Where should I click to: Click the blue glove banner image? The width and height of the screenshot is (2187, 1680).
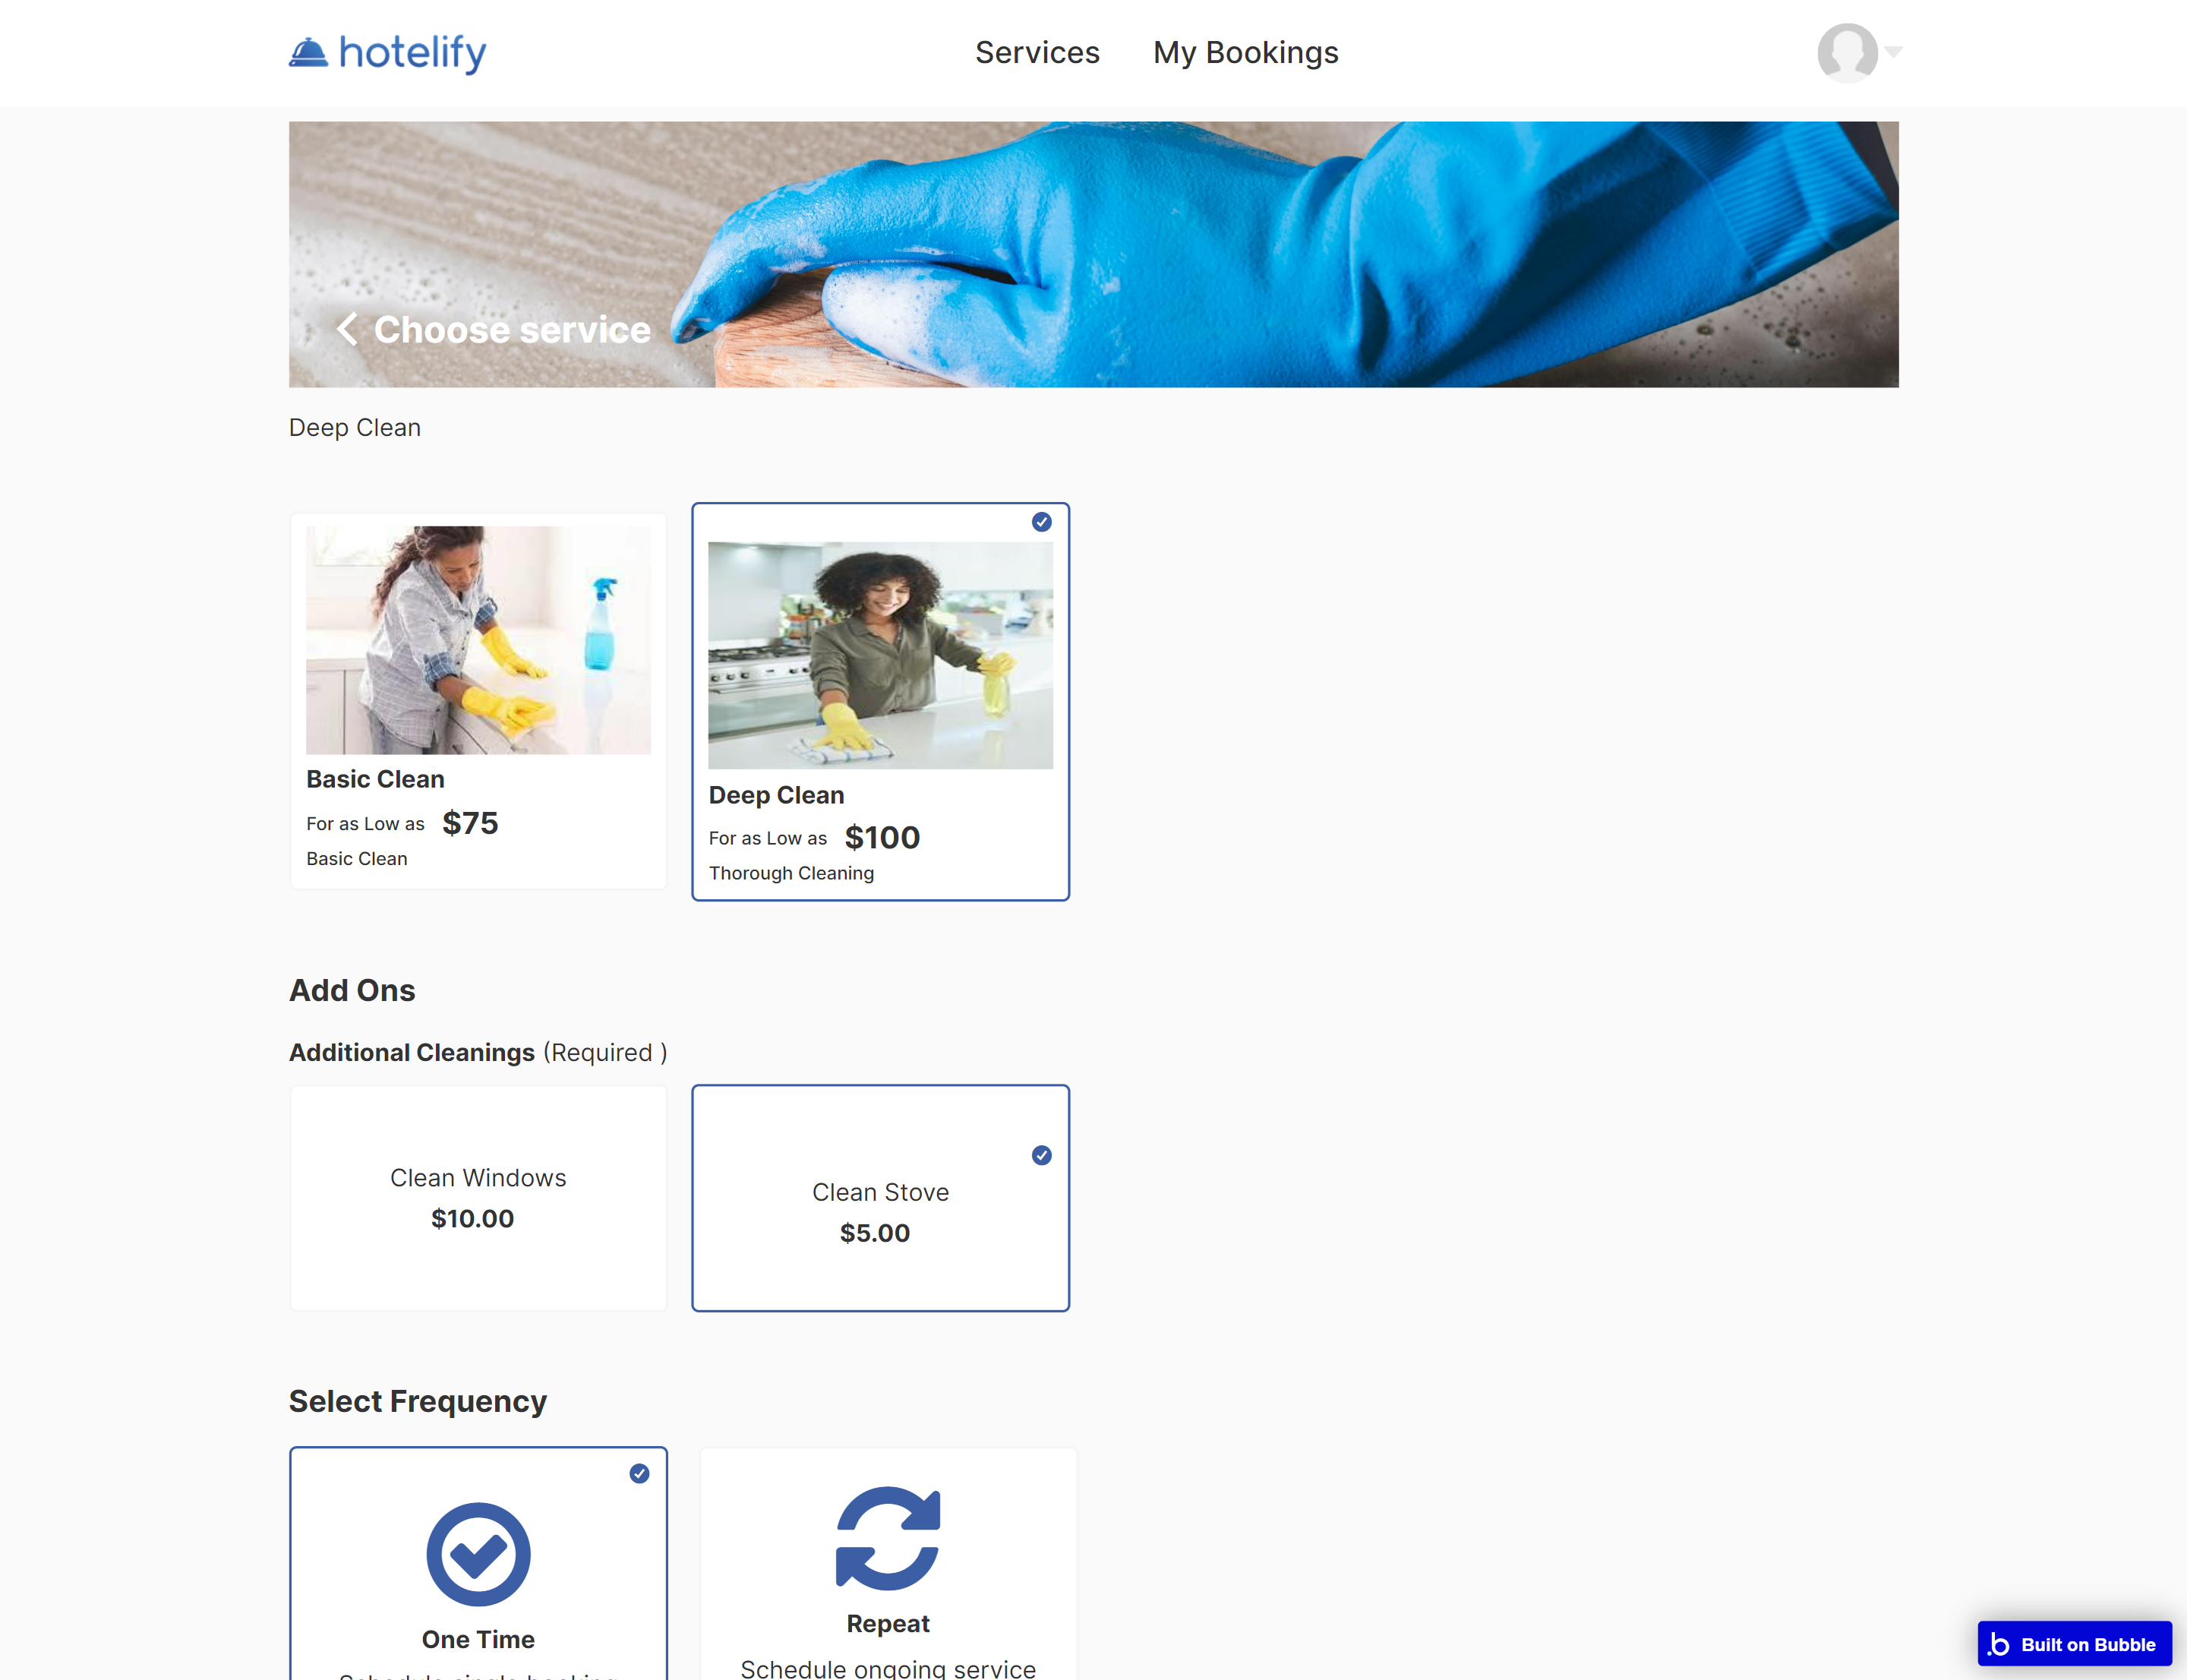coord(1093,254)
